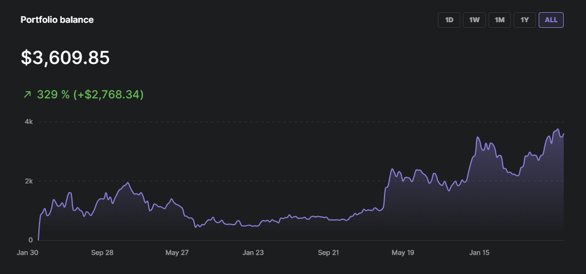Select the 1D time range
Screen dimensions: 586x274
click(449, 20)
